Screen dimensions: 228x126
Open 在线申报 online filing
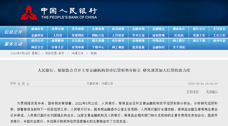[78, 47]
